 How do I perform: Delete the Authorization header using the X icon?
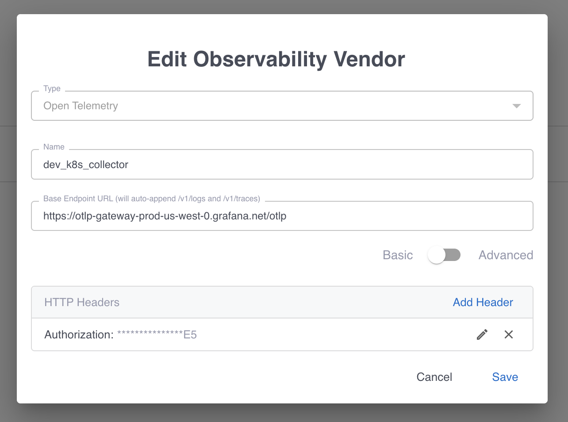(508, 334)
